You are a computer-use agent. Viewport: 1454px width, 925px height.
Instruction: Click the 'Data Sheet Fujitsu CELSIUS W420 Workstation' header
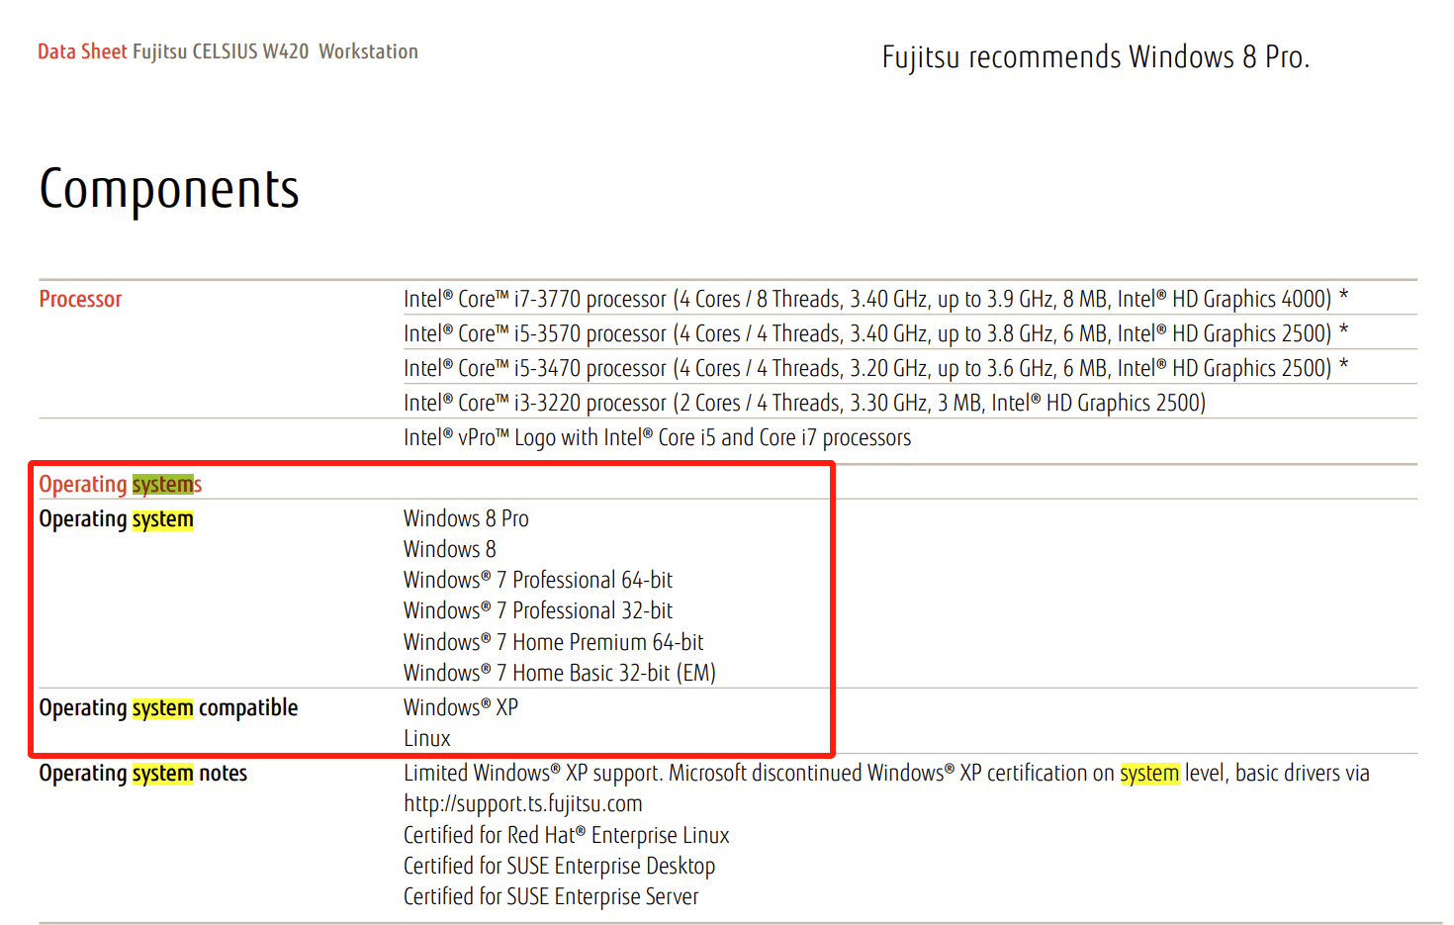227,51
